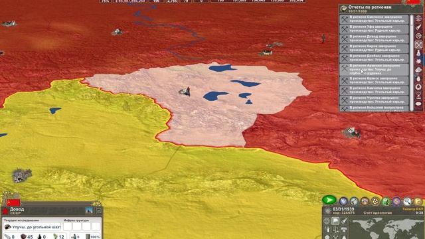The width and height of the screenshot is (425, 239).
Task: Click the Брянск coal quarry report
Action: 374,81
